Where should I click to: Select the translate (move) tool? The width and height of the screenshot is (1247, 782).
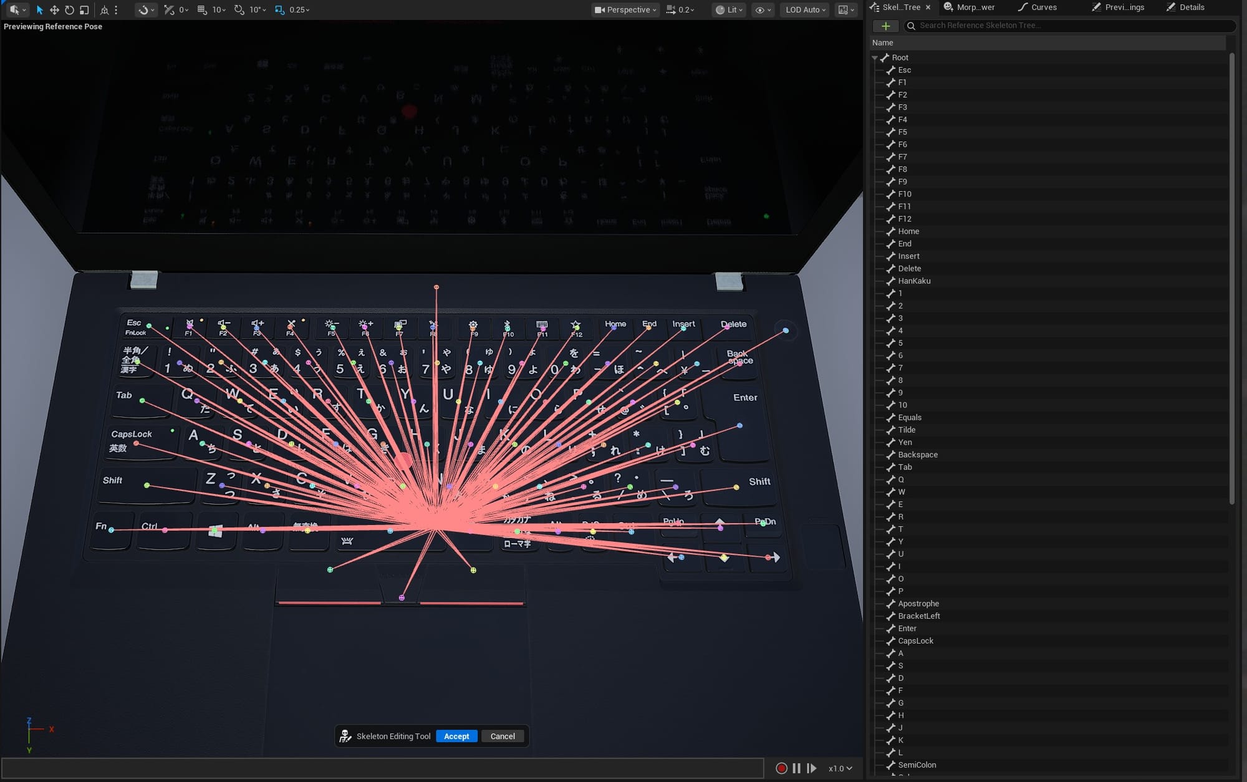pyautogui.click(x=54, y=10)
